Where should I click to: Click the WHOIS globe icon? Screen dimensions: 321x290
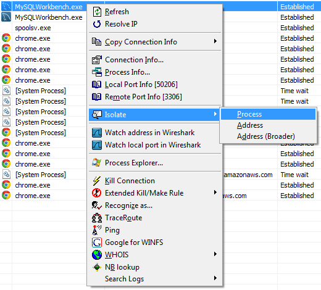97,255
